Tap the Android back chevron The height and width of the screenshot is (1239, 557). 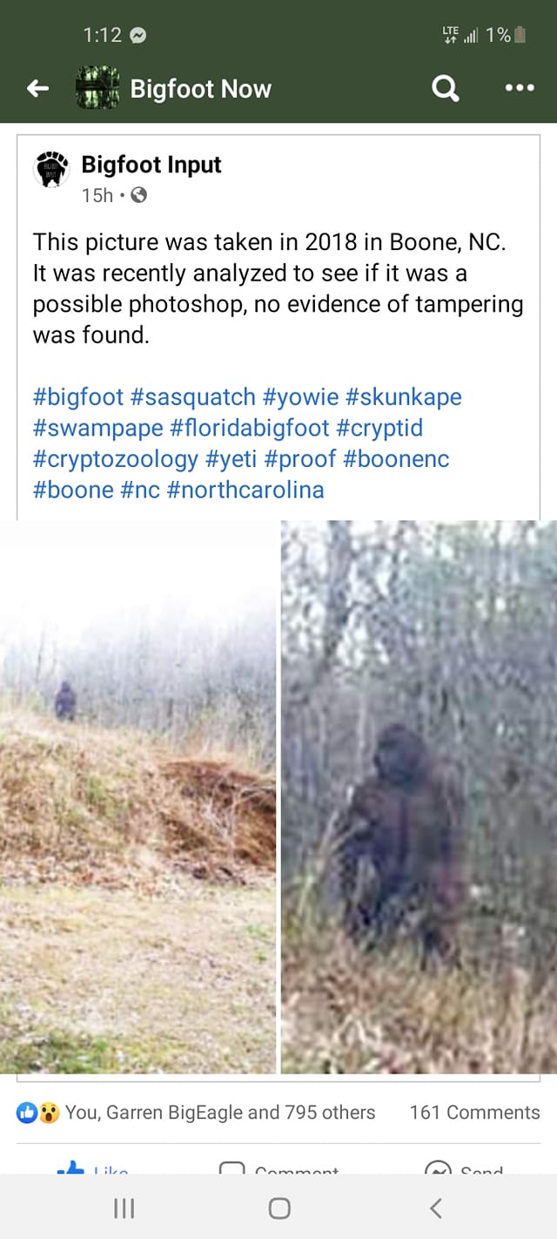(436, 1208)
